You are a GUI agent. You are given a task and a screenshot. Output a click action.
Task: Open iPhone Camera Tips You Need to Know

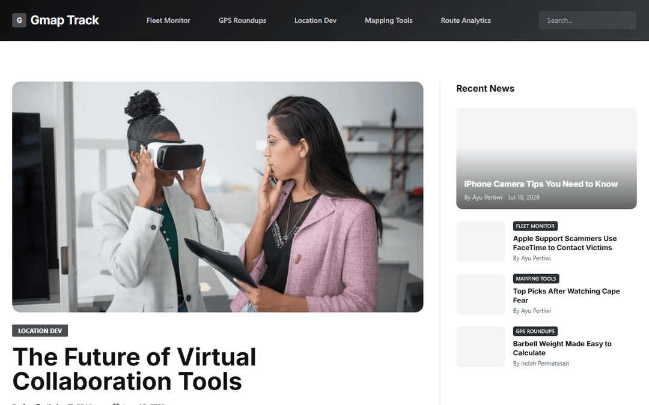pos(541,184)
